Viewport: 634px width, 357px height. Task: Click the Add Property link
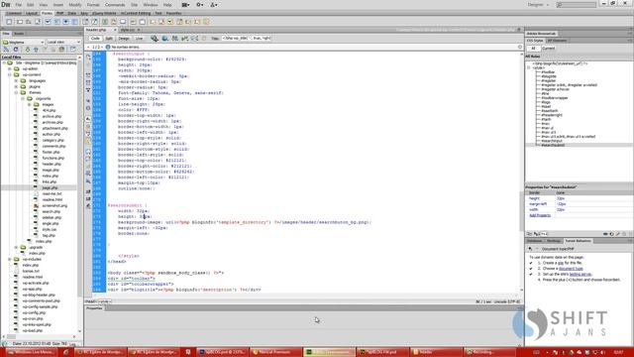[540, 215]
